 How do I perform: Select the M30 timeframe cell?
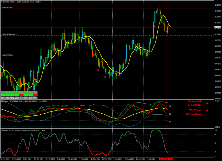pyautogui.click(x=17, y=98)
